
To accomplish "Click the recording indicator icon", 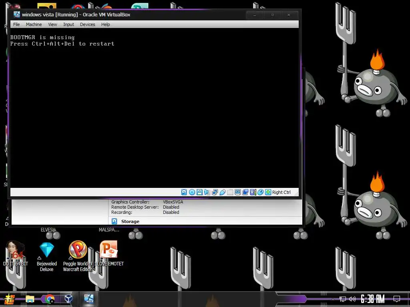I will (245, 192).
